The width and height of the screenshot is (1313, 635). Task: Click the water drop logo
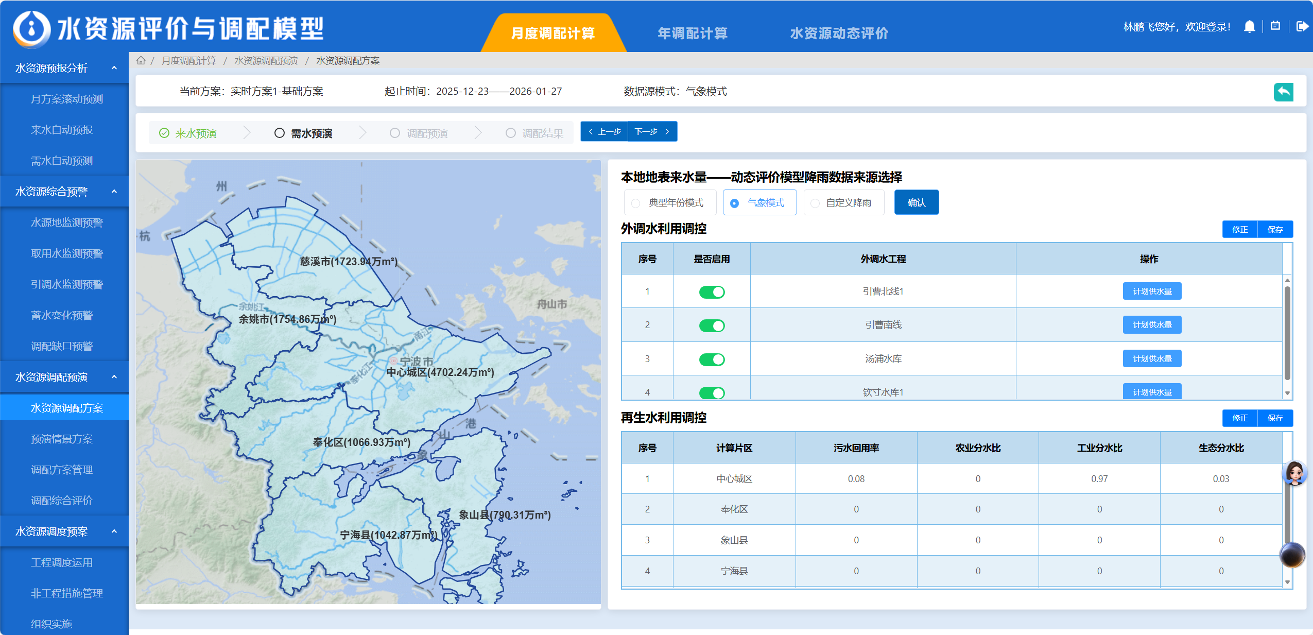coord(32,29)
